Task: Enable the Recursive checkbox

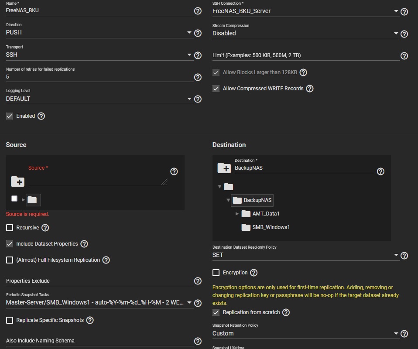Action: point(10,228)
